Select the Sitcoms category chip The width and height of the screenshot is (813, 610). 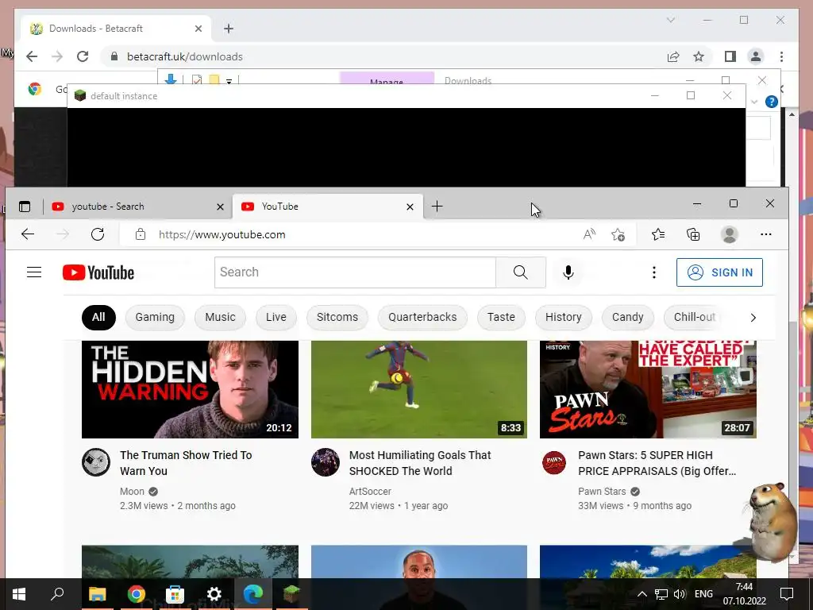337,317
